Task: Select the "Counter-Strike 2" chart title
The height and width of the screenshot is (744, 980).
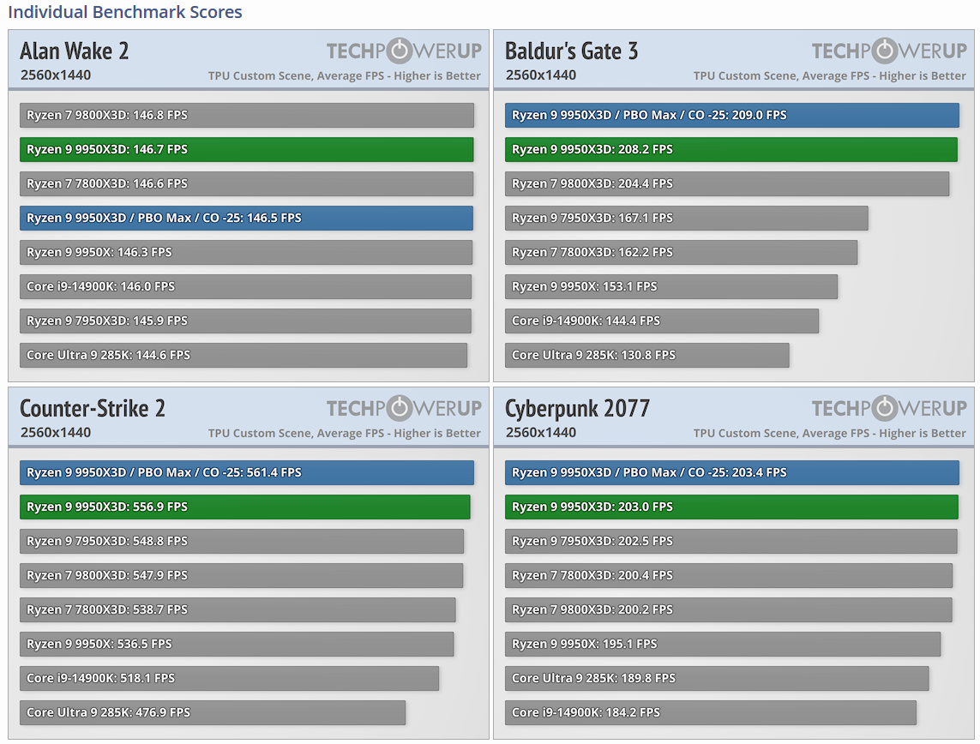Action: tap(93, 408)
